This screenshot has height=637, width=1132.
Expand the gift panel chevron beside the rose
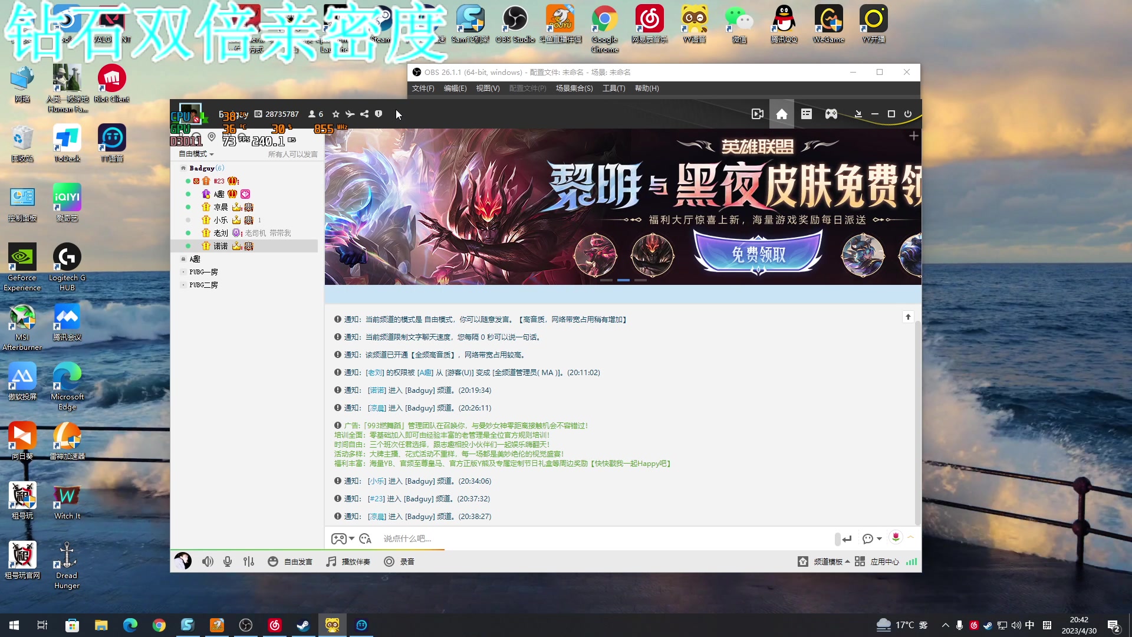[911, 537]
